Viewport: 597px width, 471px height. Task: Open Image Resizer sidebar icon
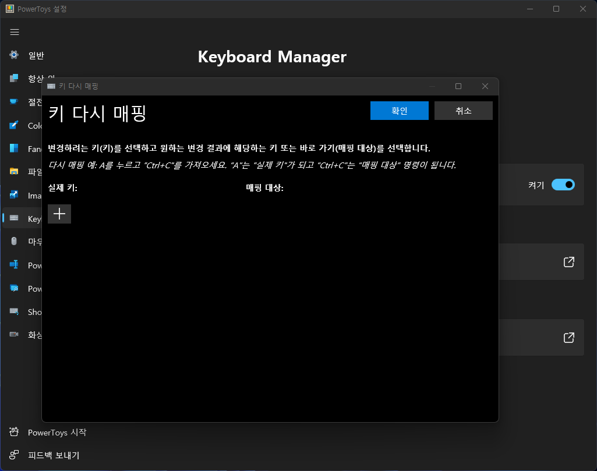[14, 195]
